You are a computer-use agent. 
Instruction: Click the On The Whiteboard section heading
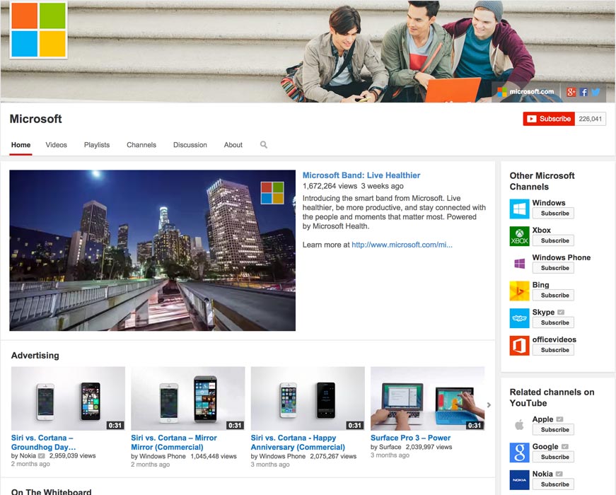click(51, 491)
